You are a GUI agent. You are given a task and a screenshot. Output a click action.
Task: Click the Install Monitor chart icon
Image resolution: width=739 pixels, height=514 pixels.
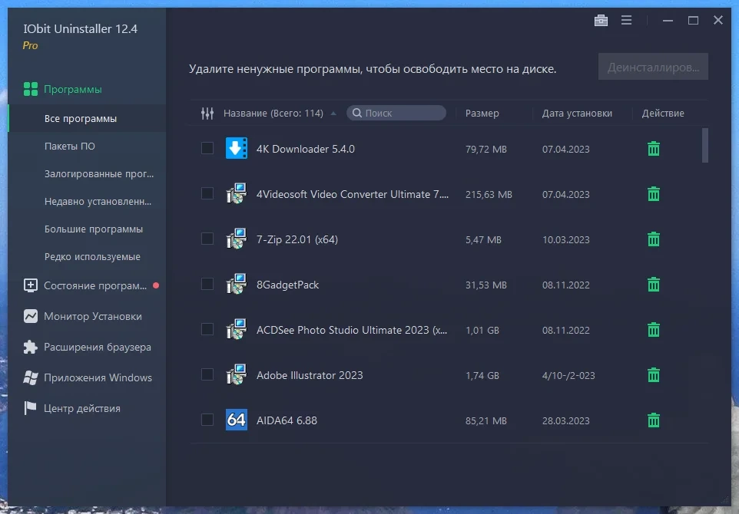coord(31,316)
